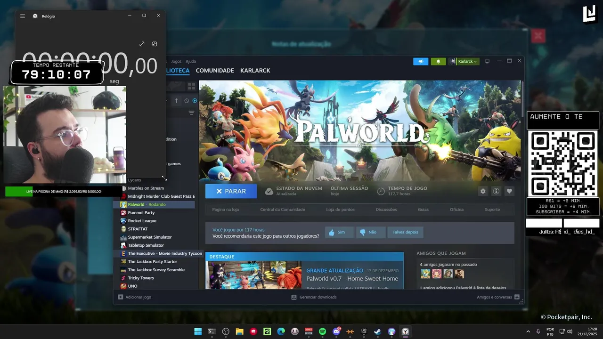Click first friend avatar under Amigos que jogam
Image resolution: width=603 pixels, height=339 pixels.
(x=425, y=274)
